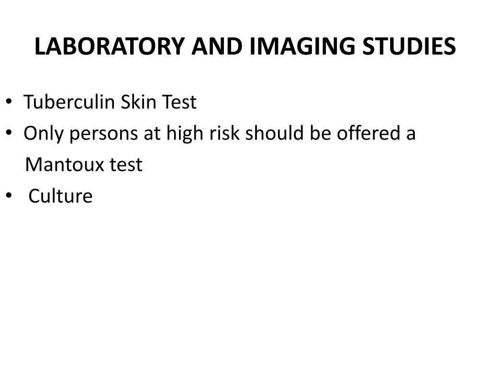Click the words high risk
The width and height of the screenshot is (490, 367).
click(203, 134)
